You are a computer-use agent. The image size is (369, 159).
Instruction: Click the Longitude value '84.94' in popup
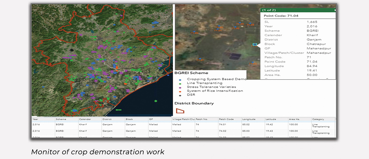(312, 66)
